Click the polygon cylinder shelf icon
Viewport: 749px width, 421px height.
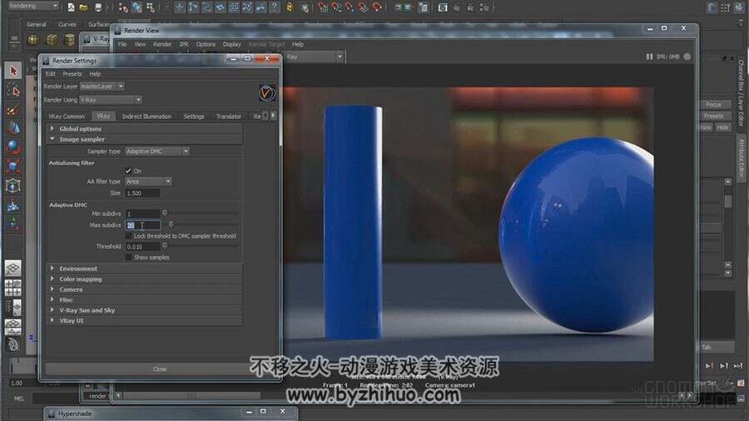70,40
